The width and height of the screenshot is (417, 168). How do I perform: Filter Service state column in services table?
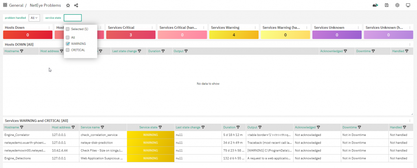coord(160,127)
